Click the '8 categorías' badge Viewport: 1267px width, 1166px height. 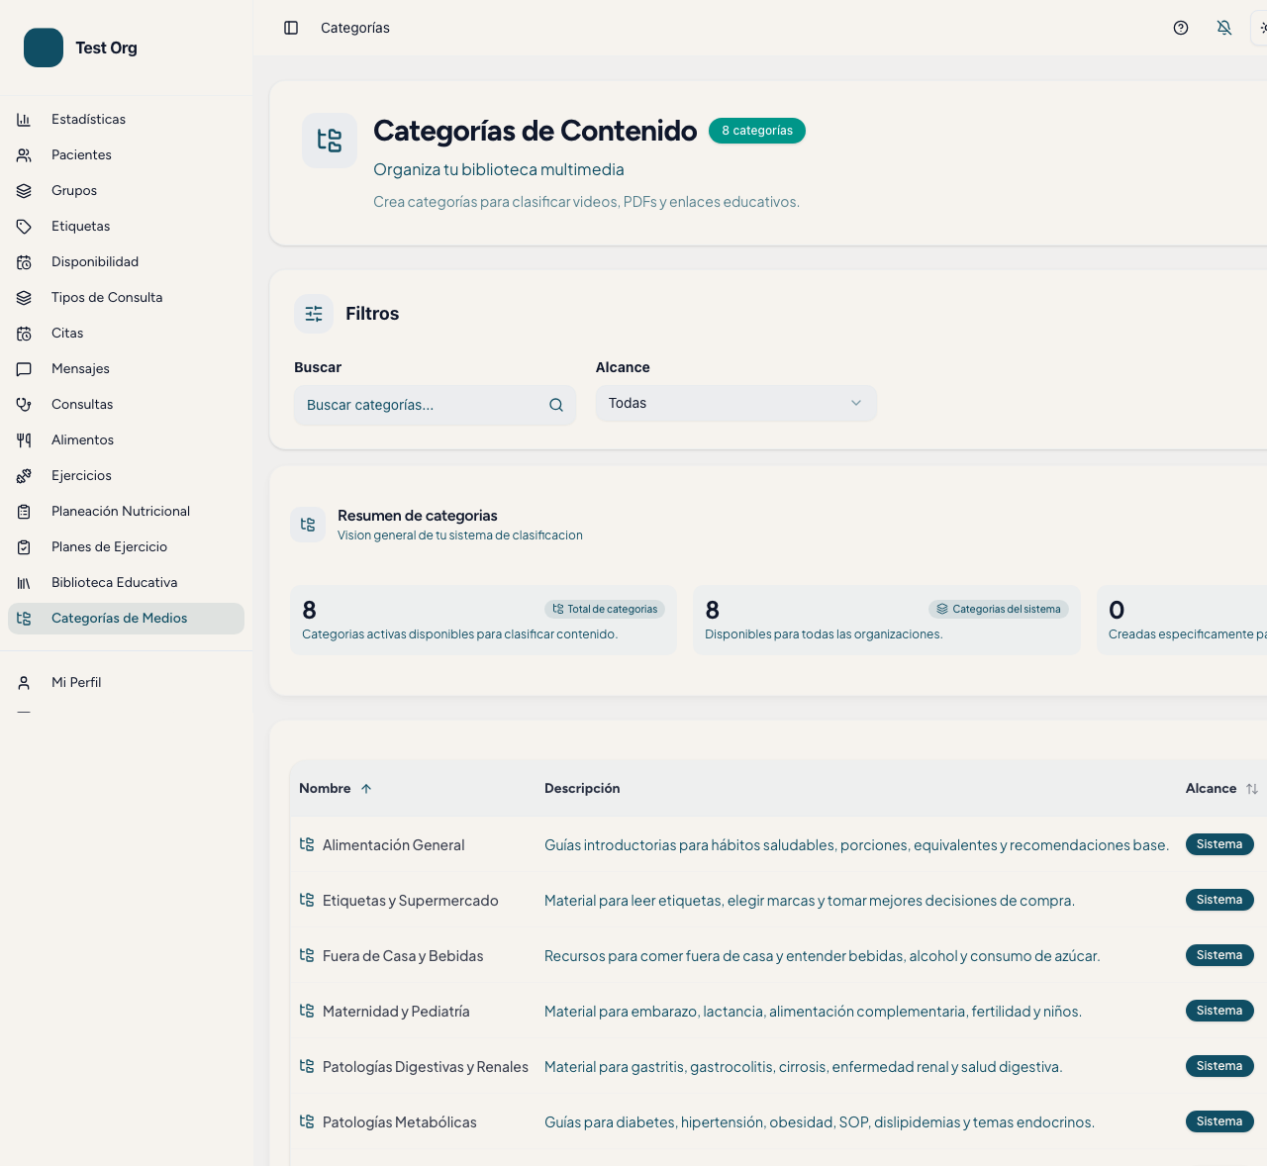click(x=757, y=131)
